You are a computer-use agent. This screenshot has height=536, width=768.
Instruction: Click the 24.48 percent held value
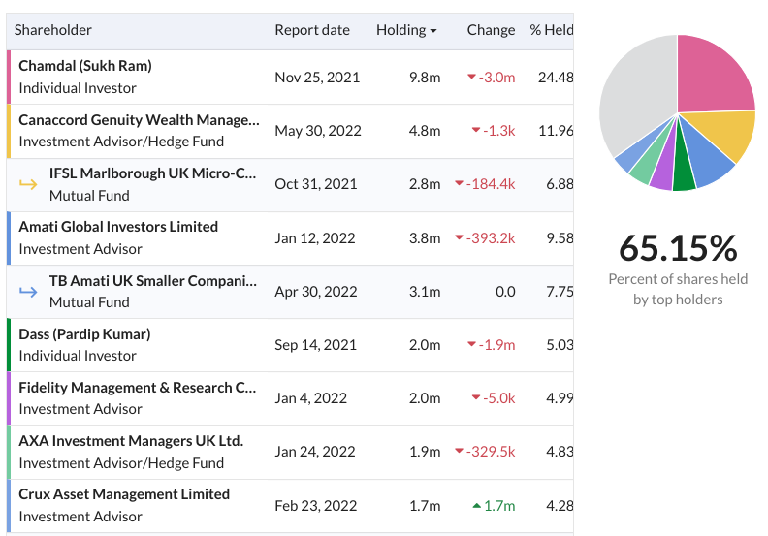click(x=556, y=78)
